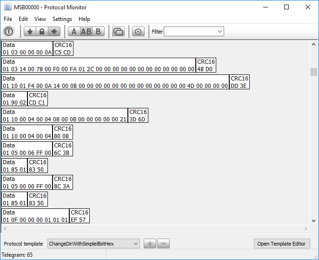Viewport: 319px width, 260px height.
Task: Toggle the channel A display button
Action: coord(74,32)
